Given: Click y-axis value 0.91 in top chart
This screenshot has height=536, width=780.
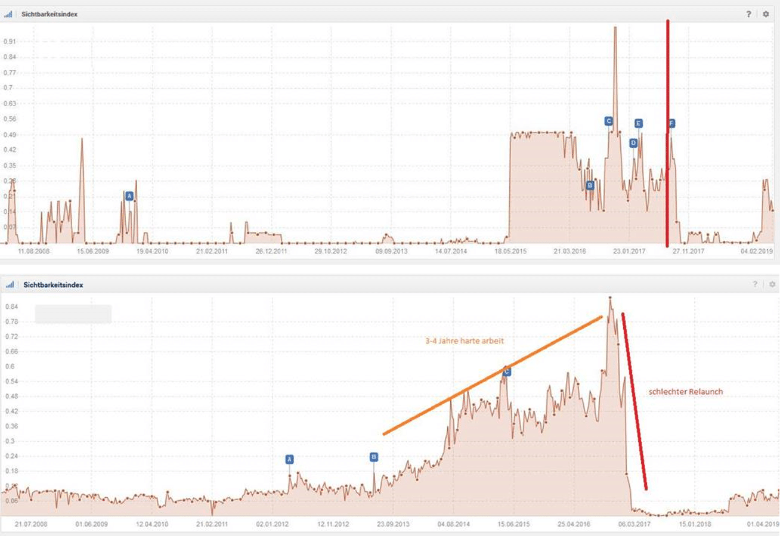Looking at the screenshot, I should coord(10,42).
